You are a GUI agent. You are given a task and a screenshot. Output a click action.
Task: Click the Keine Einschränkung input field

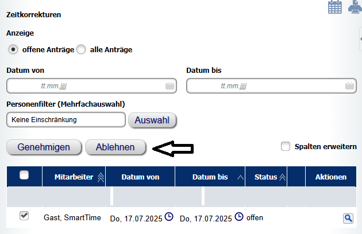pyautogui.click(x=66, y=120)
